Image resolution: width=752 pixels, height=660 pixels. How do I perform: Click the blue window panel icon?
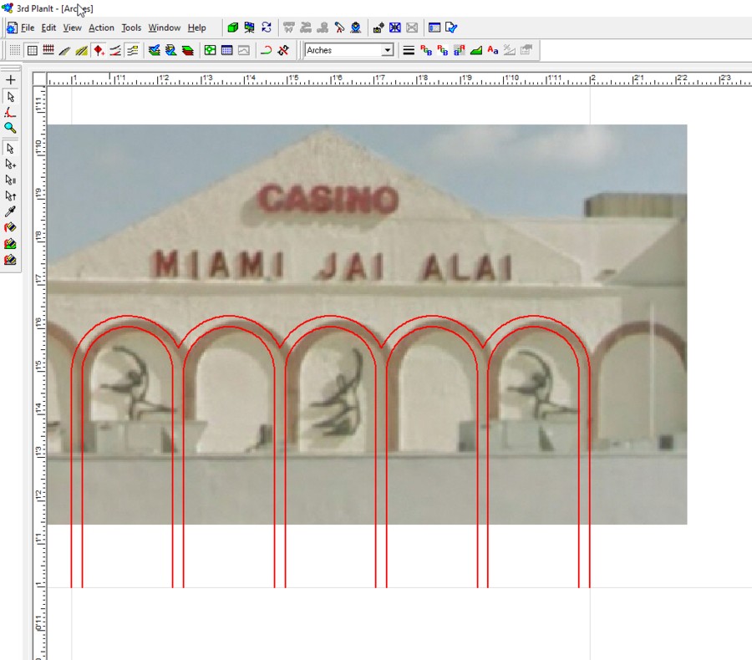coord(434,28)
